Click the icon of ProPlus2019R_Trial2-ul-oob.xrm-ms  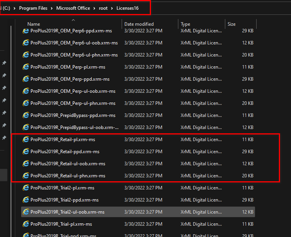pyautogui.click(x=25, y=212)
